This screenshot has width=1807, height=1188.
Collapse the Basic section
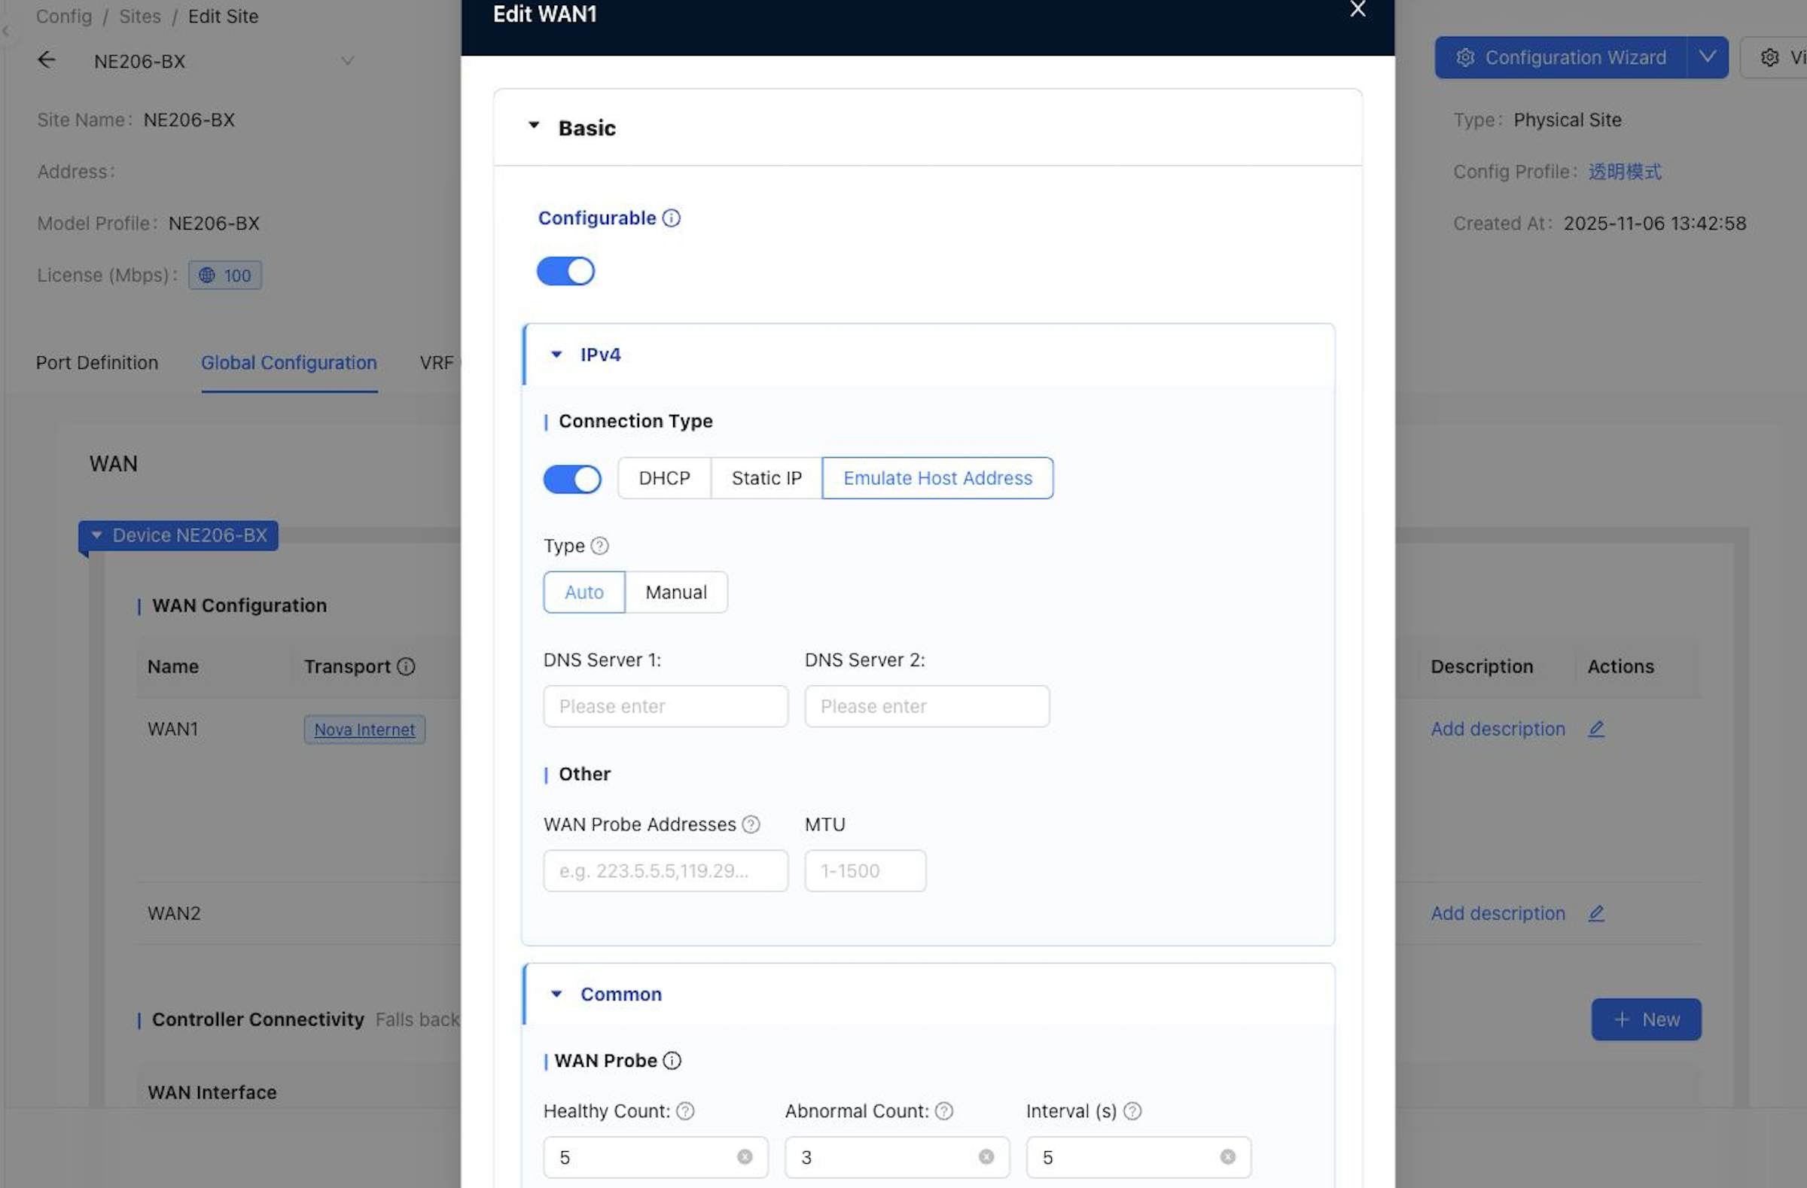534,125
